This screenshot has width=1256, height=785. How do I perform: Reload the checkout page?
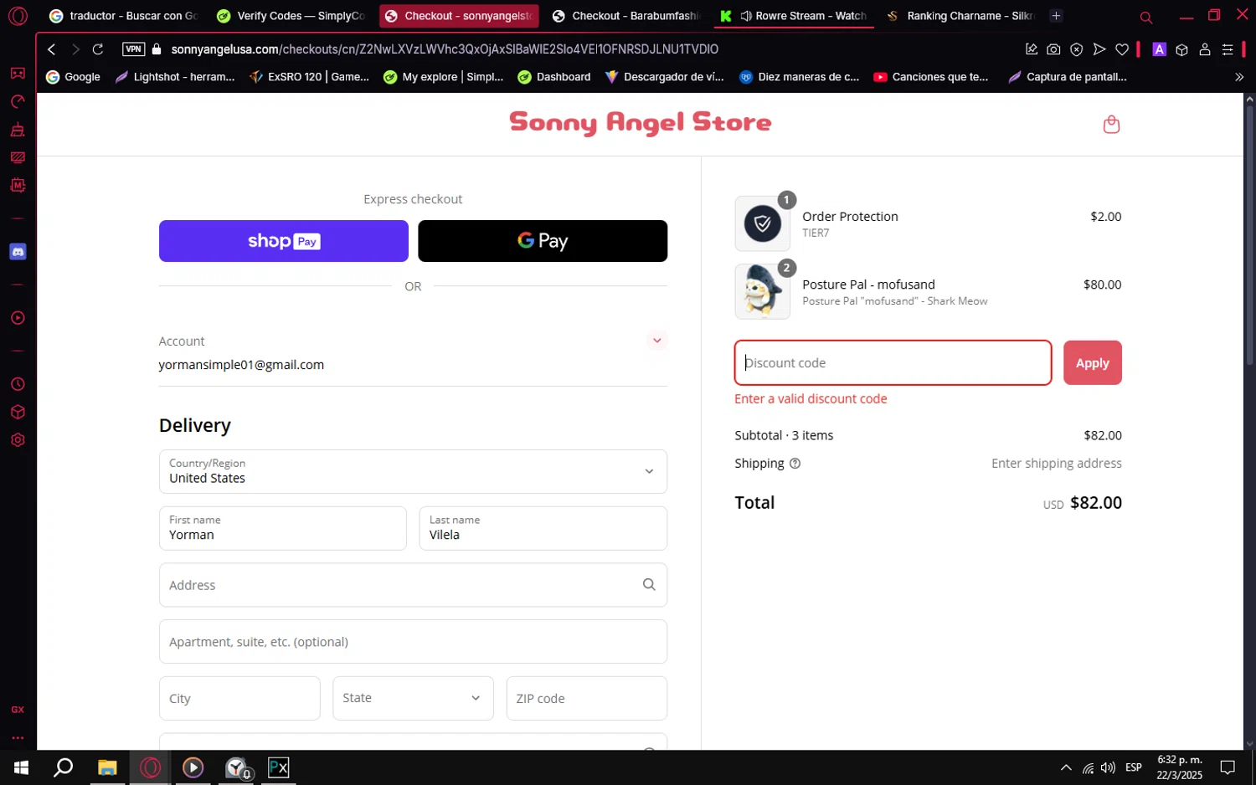click(x=98, y=49)
